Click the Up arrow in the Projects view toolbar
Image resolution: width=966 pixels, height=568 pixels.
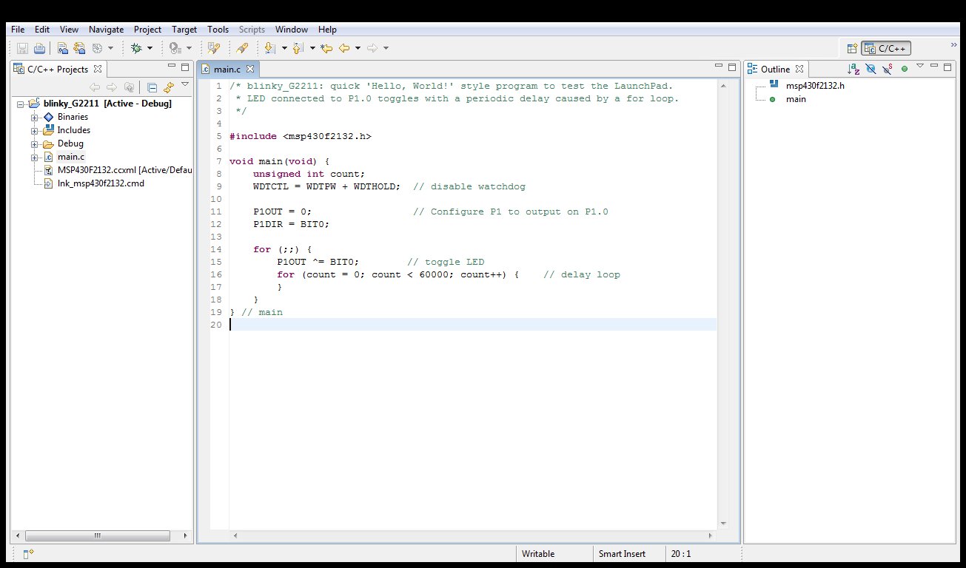[130, 87]
